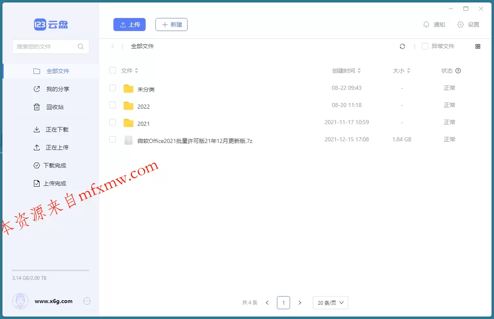Image resolution: width=494 pixels, height=319 pixels.
Task: Open 我的分享 in the sidebar
Action: click(51, 89)
